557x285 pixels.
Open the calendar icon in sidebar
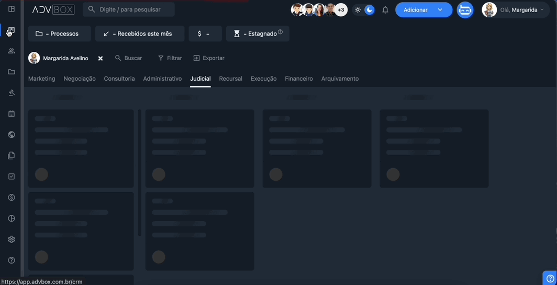pyautogui.click(x=12, y=114)
